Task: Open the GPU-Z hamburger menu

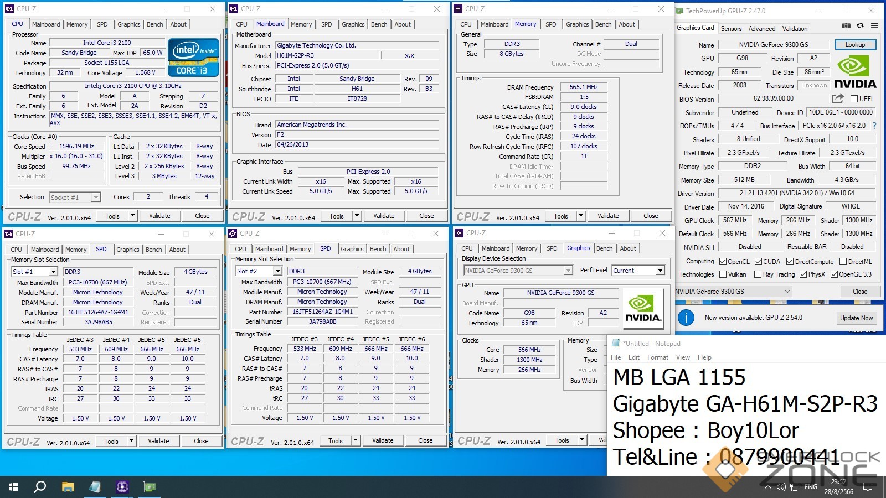Action: 874,25
